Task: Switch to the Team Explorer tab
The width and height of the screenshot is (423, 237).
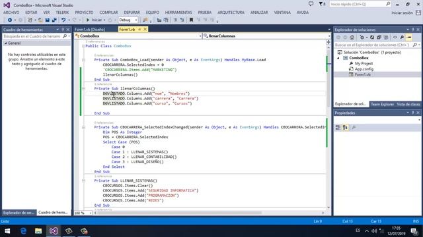Action: (382, 104)
